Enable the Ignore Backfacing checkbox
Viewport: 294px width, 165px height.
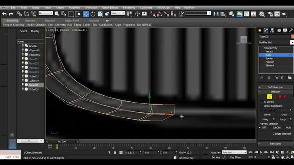[261, 106]
